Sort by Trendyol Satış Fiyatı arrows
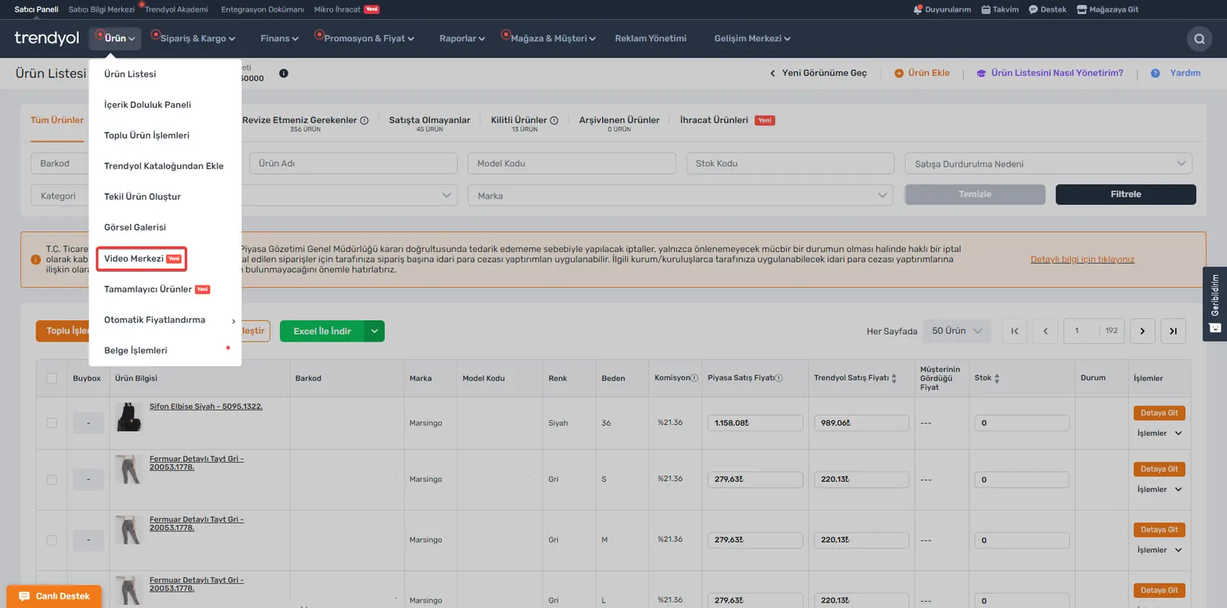This screenshot has height=608, width=1227. pos(894,378)
